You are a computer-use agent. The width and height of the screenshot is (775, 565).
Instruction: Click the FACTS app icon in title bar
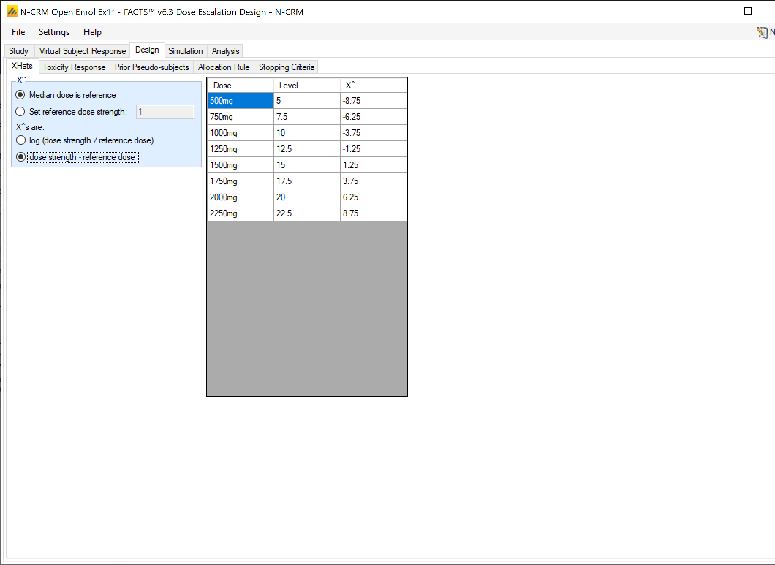[x=12, y=12]
